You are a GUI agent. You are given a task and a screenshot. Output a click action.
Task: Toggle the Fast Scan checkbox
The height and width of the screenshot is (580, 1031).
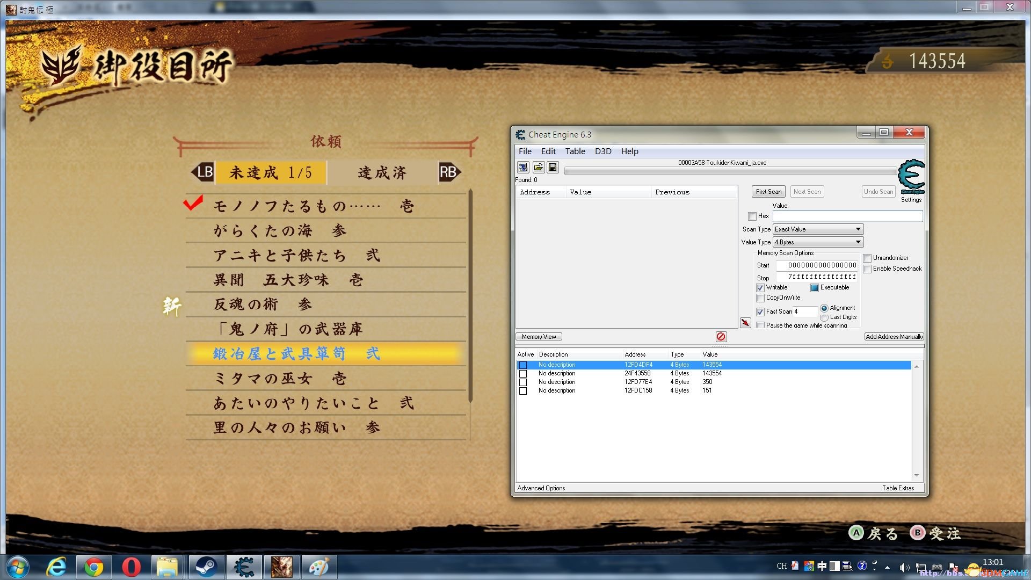[x=760, y=312]
